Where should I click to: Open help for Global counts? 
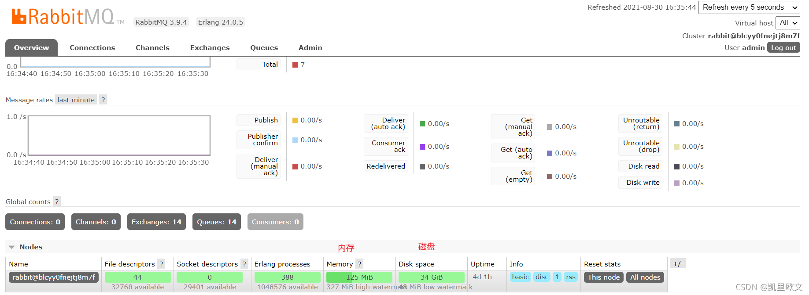57,201
